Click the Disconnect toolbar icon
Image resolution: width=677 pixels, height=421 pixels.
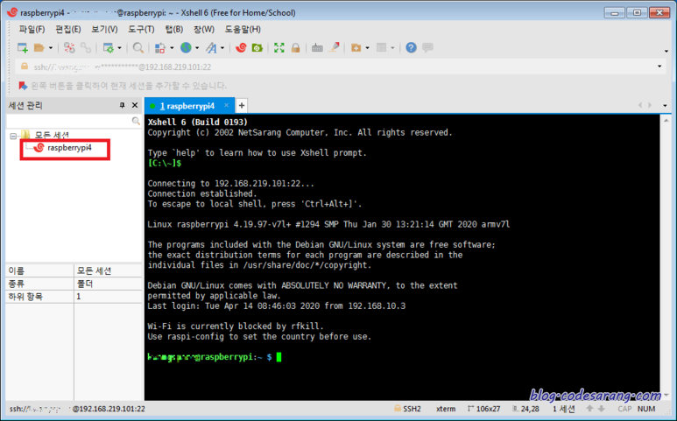click(69, 48)
